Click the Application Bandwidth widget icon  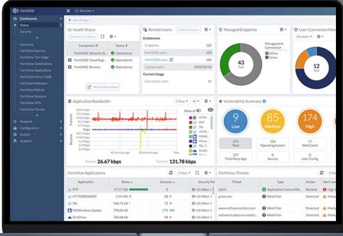point(69,101)
